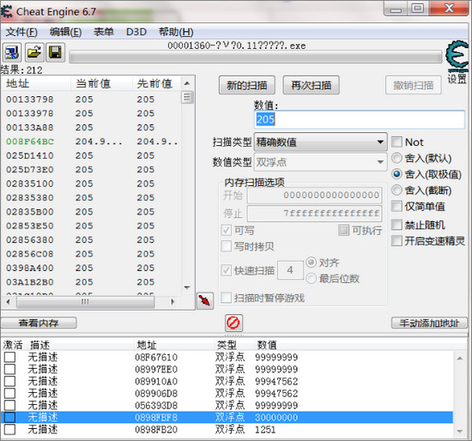This screenshot has width=472, height=441.
Task: Click results list scroll up arrow
Action: [x=187, y=83]
